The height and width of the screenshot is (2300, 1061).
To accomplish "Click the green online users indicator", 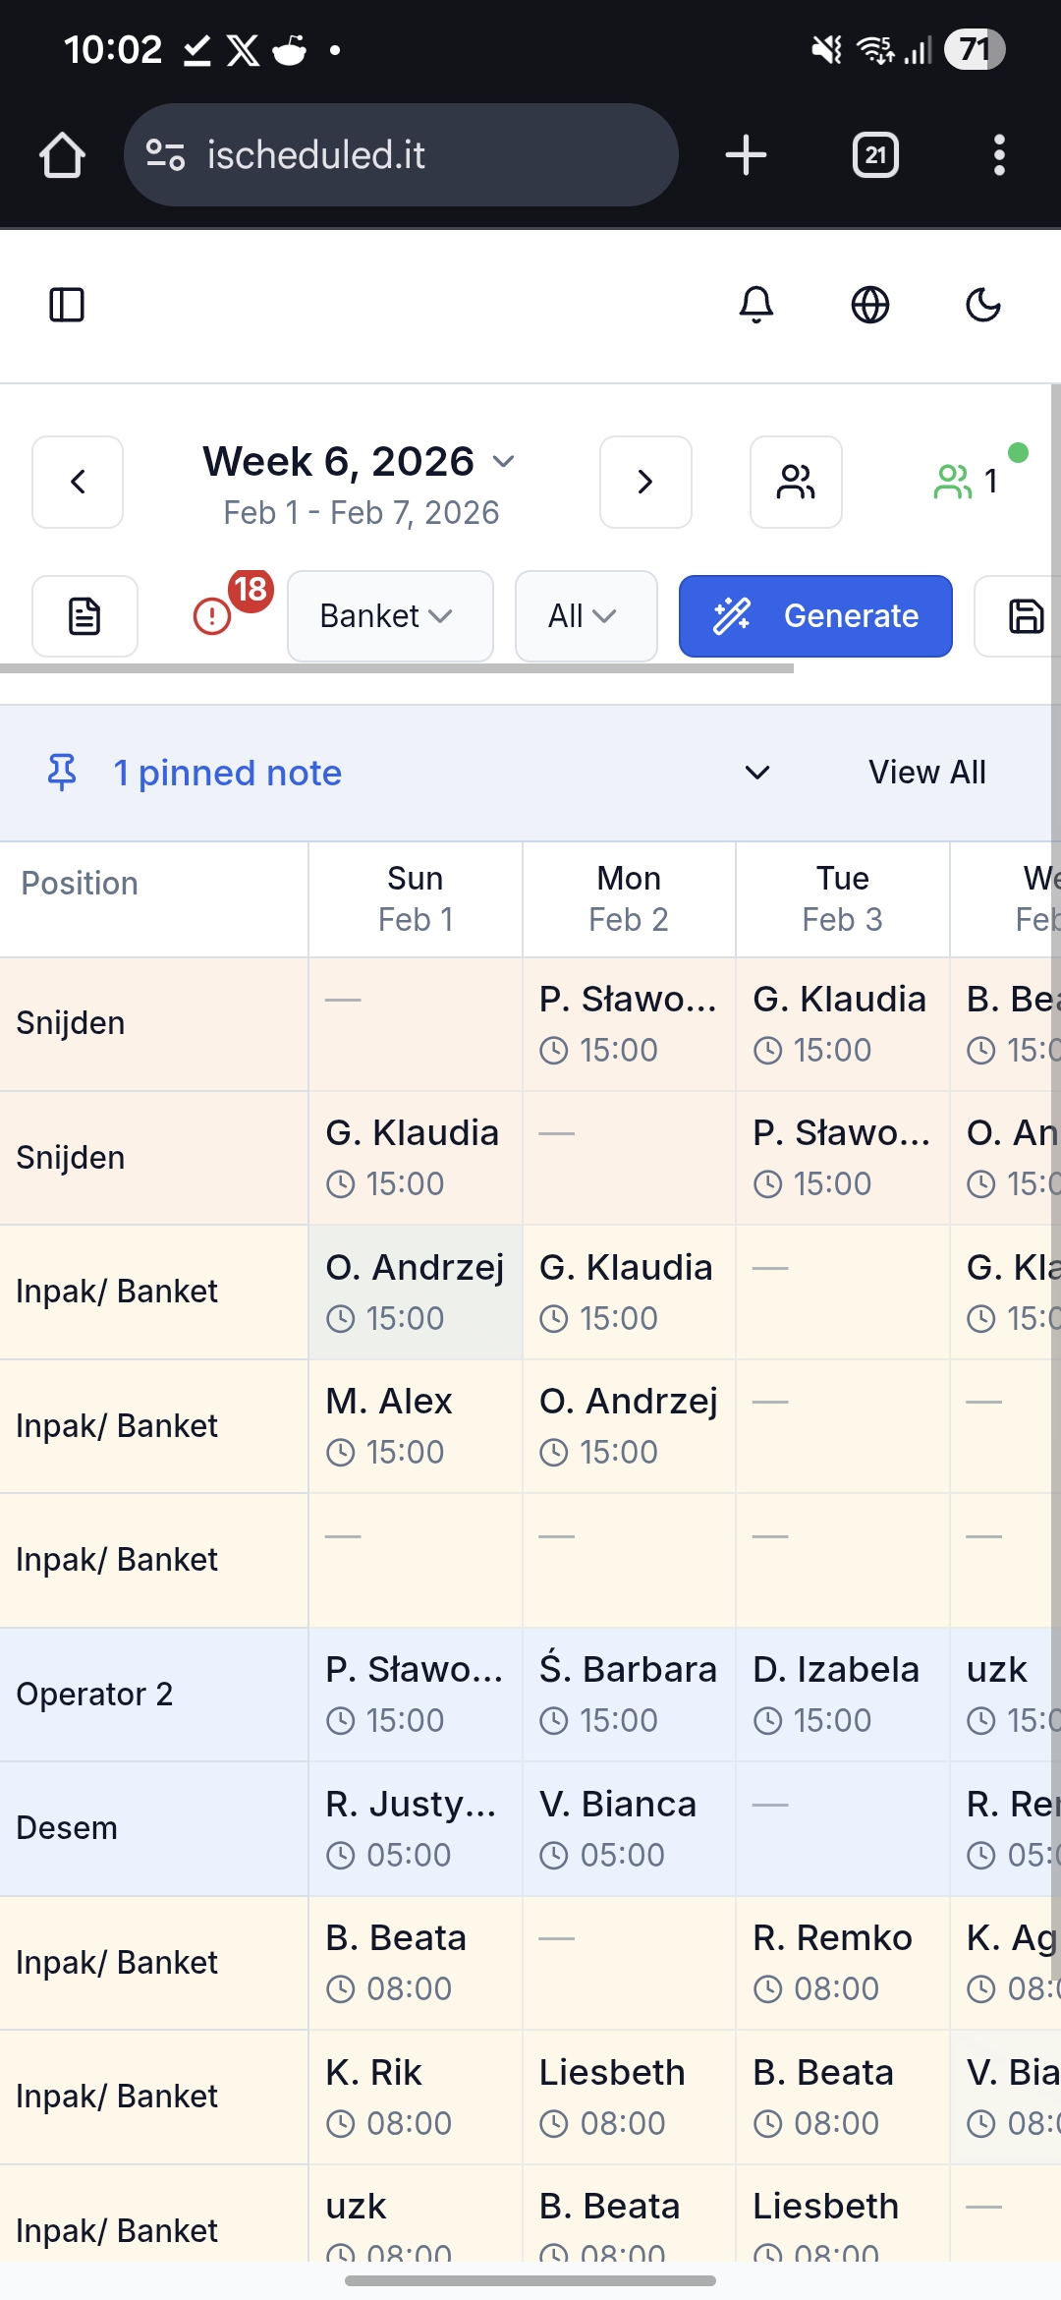I will 968,482.
